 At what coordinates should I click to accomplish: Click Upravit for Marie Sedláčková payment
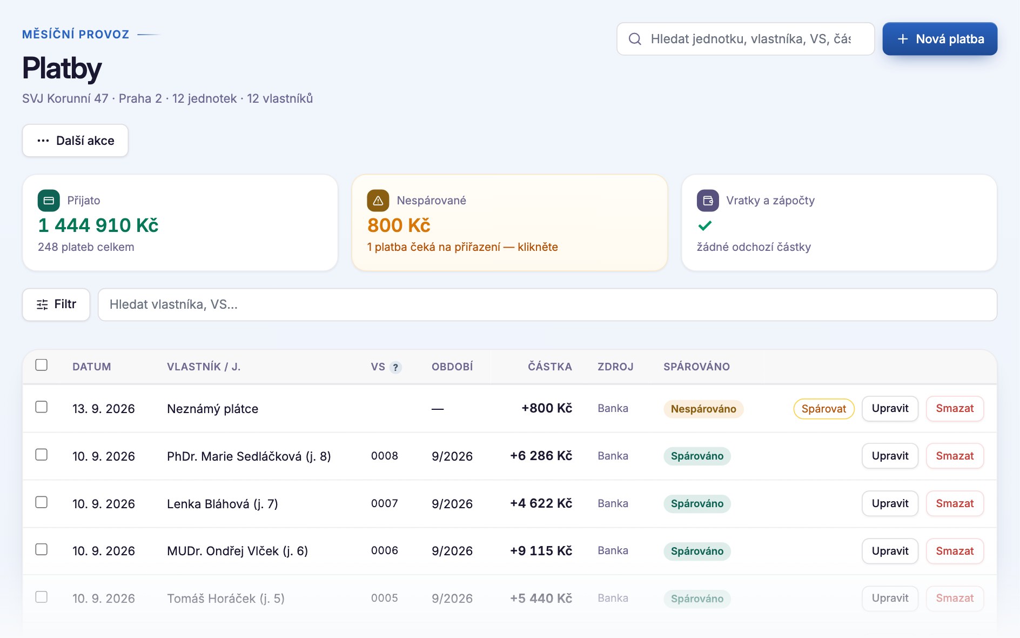(x=890, y=456)
